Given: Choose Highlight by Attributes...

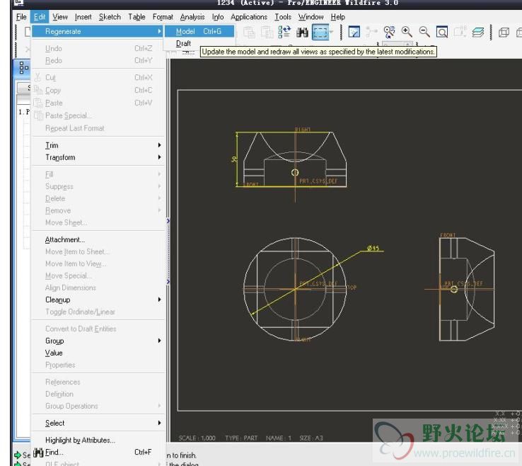Looking at the screenshot, I should pos(98,440).
